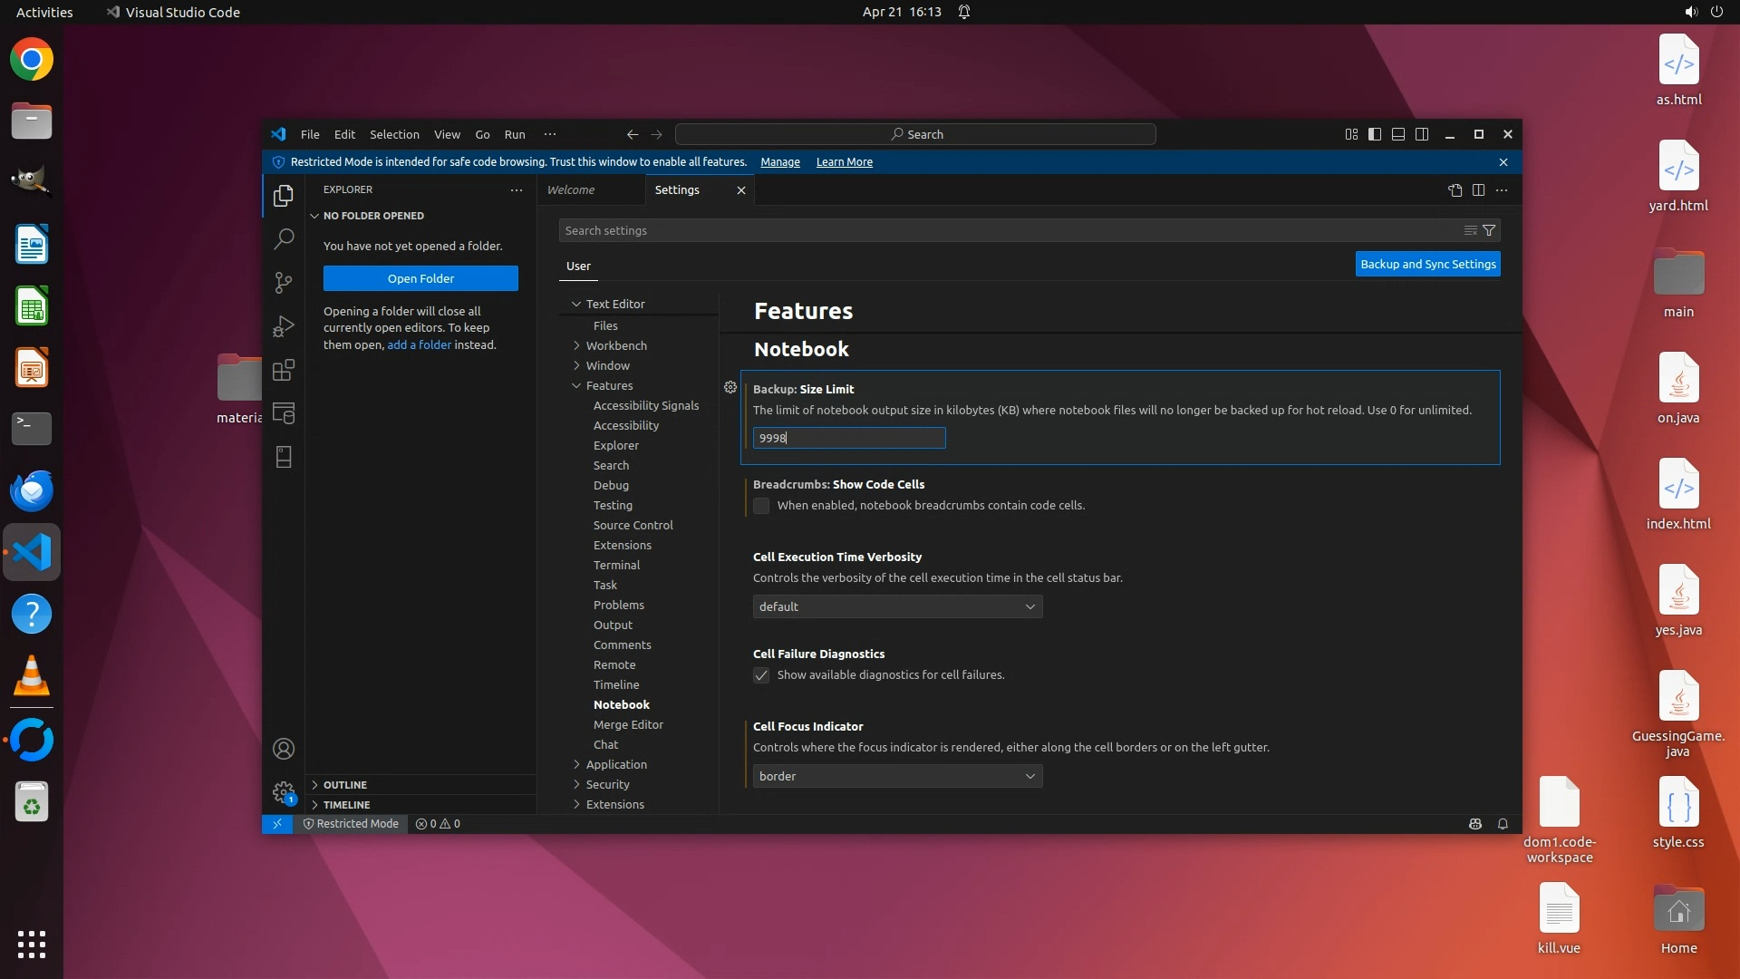The height and width of the screenshot is (979, 1740).
Task: Open the Extensions view icon
Action: pos(284,370)
